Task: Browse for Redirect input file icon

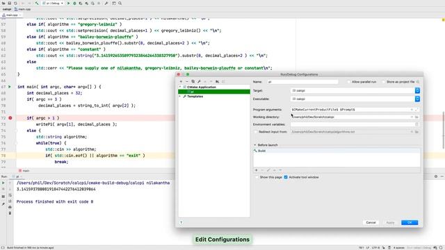Action: (x=417, y=132)
